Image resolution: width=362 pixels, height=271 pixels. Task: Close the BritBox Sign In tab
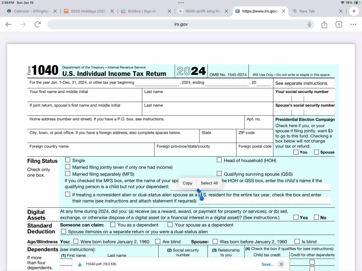point(169,11)
